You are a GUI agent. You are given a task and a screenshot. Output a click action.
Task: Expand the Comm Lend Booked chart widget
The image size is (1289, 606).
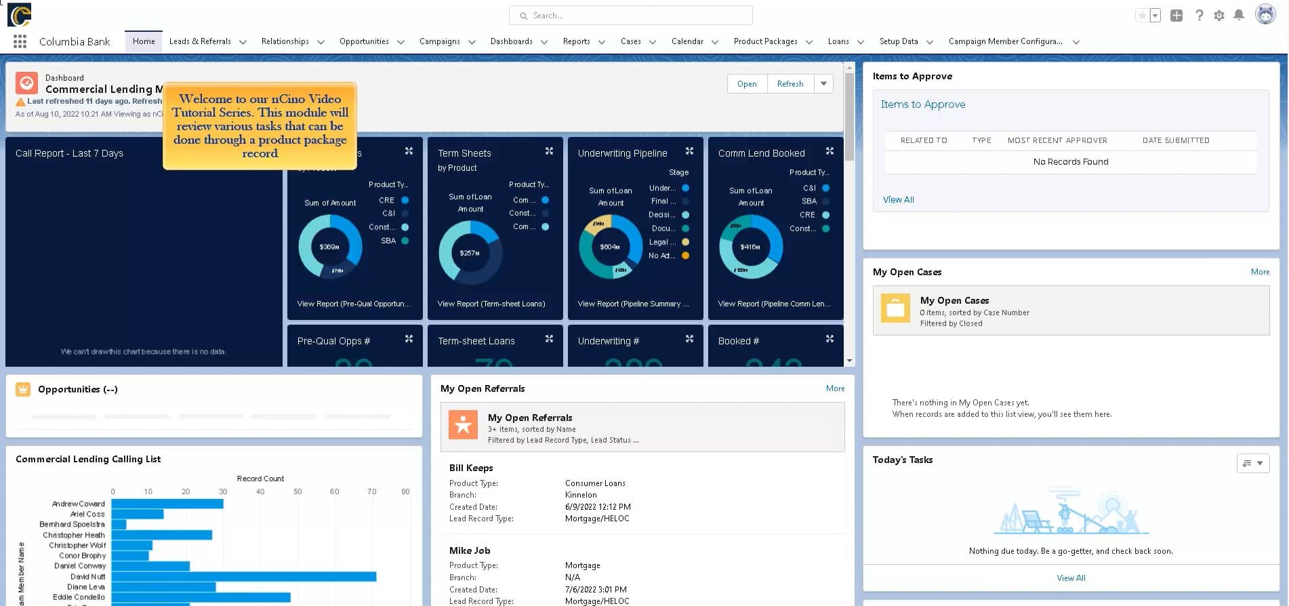click(830, 151)
